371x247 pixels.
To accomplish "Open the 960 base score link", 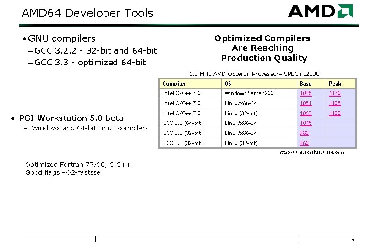I will (304, 143).
